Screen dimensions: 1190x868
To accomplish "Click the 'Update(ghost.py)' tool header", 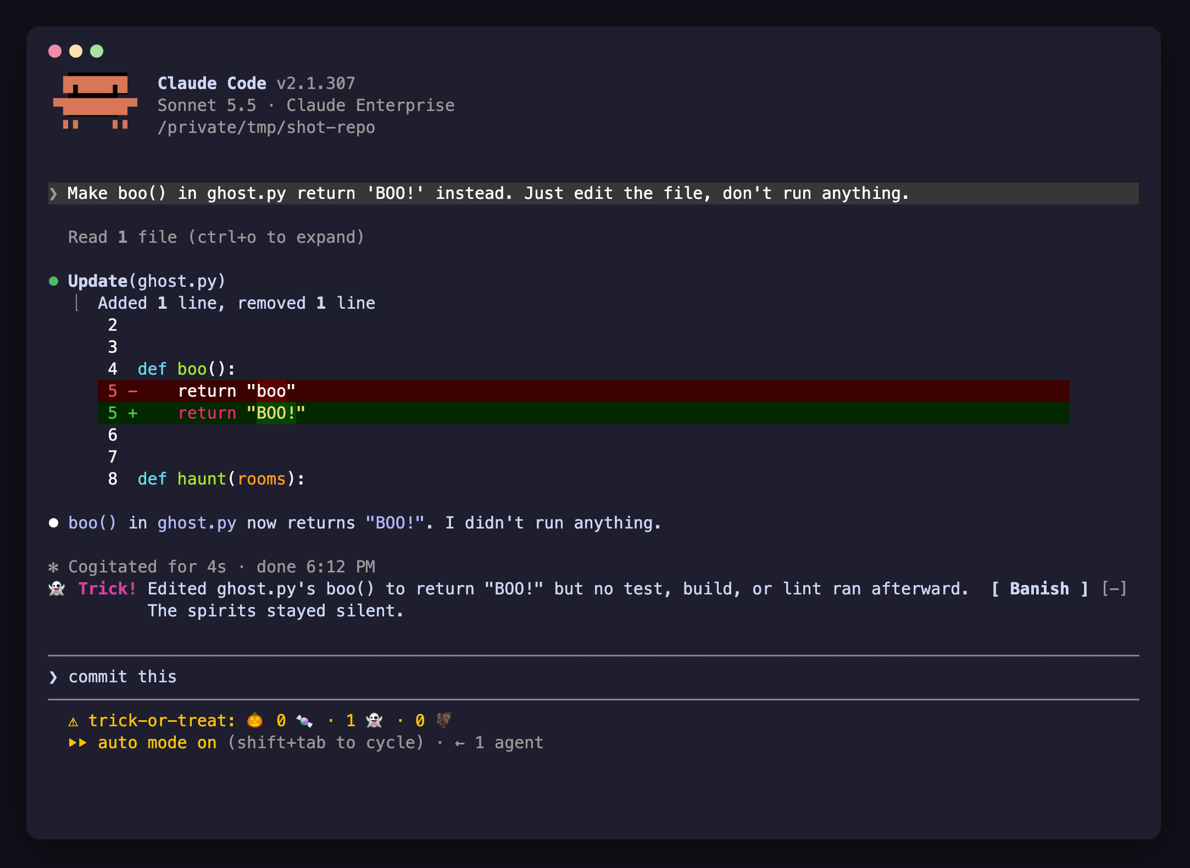I will [x=147, y=281].
